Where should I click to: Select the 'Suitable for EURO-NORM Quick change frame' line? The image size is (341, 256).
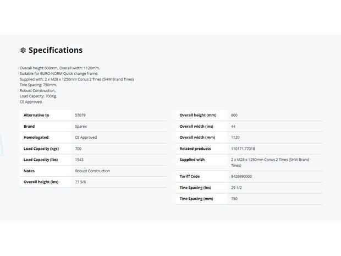click(59, 74)
